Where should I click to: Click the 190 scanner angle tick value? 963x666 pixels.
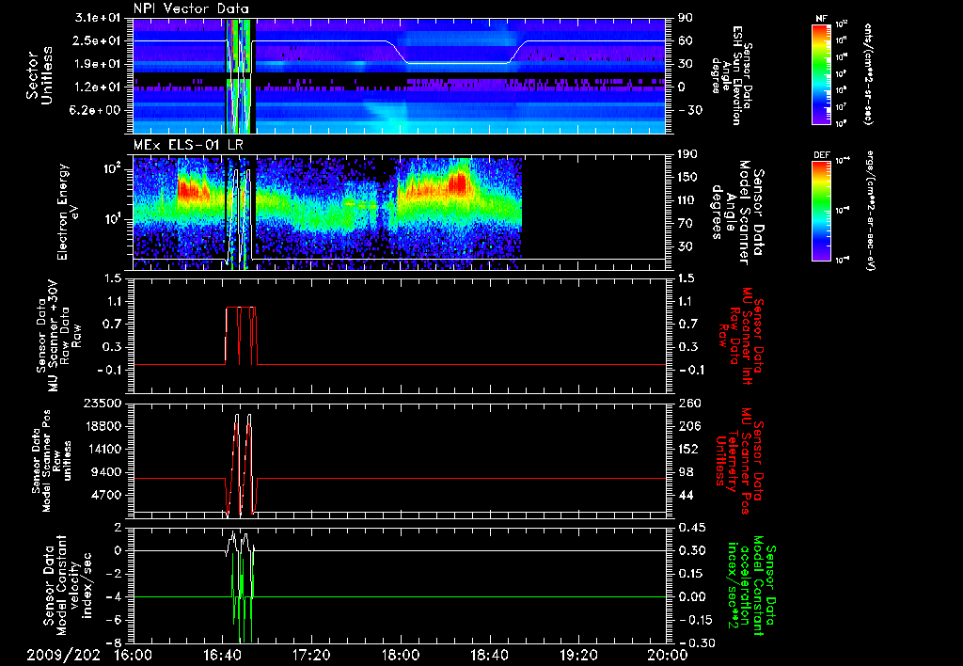(x=689, y=154)
